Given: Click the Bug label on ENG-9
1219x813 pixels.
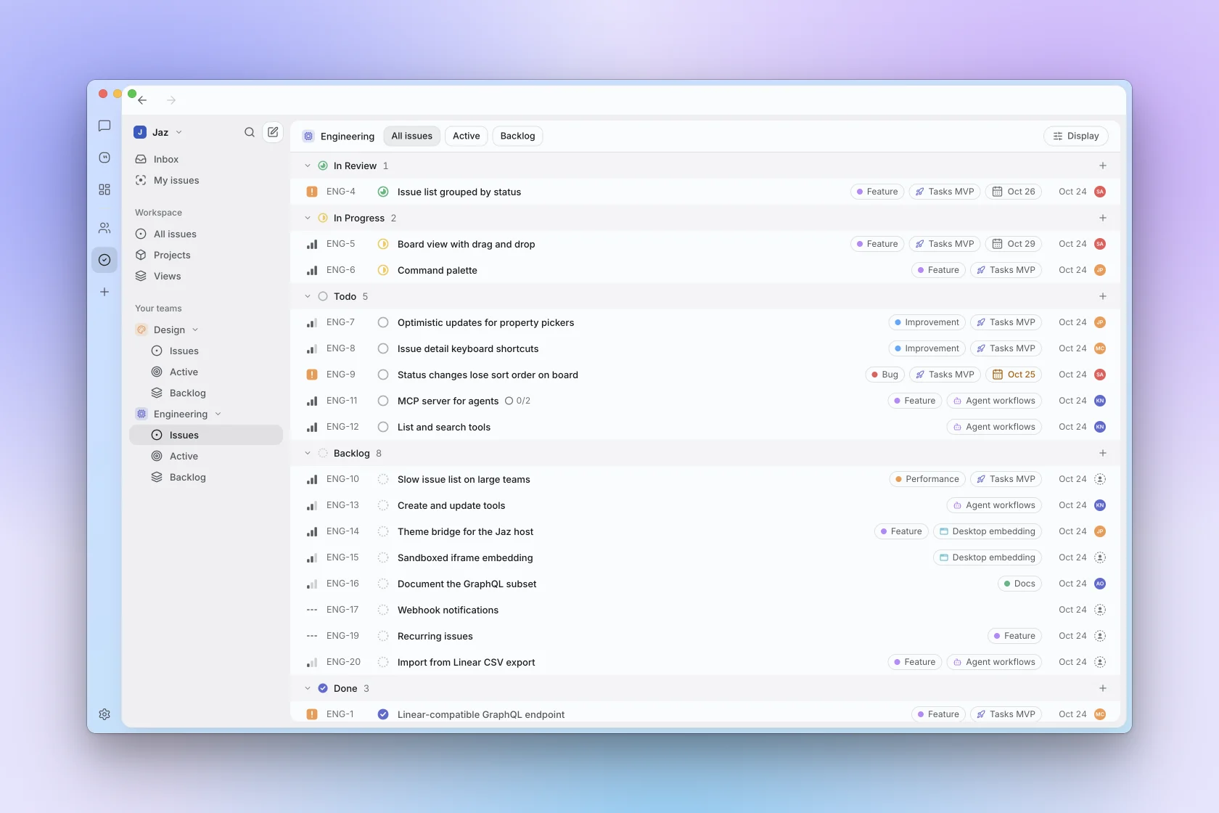Looking at the screenshot, I should click(885, 375).
